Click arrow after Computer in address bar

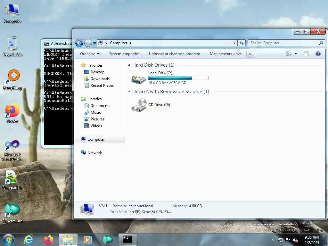(131, 43)
